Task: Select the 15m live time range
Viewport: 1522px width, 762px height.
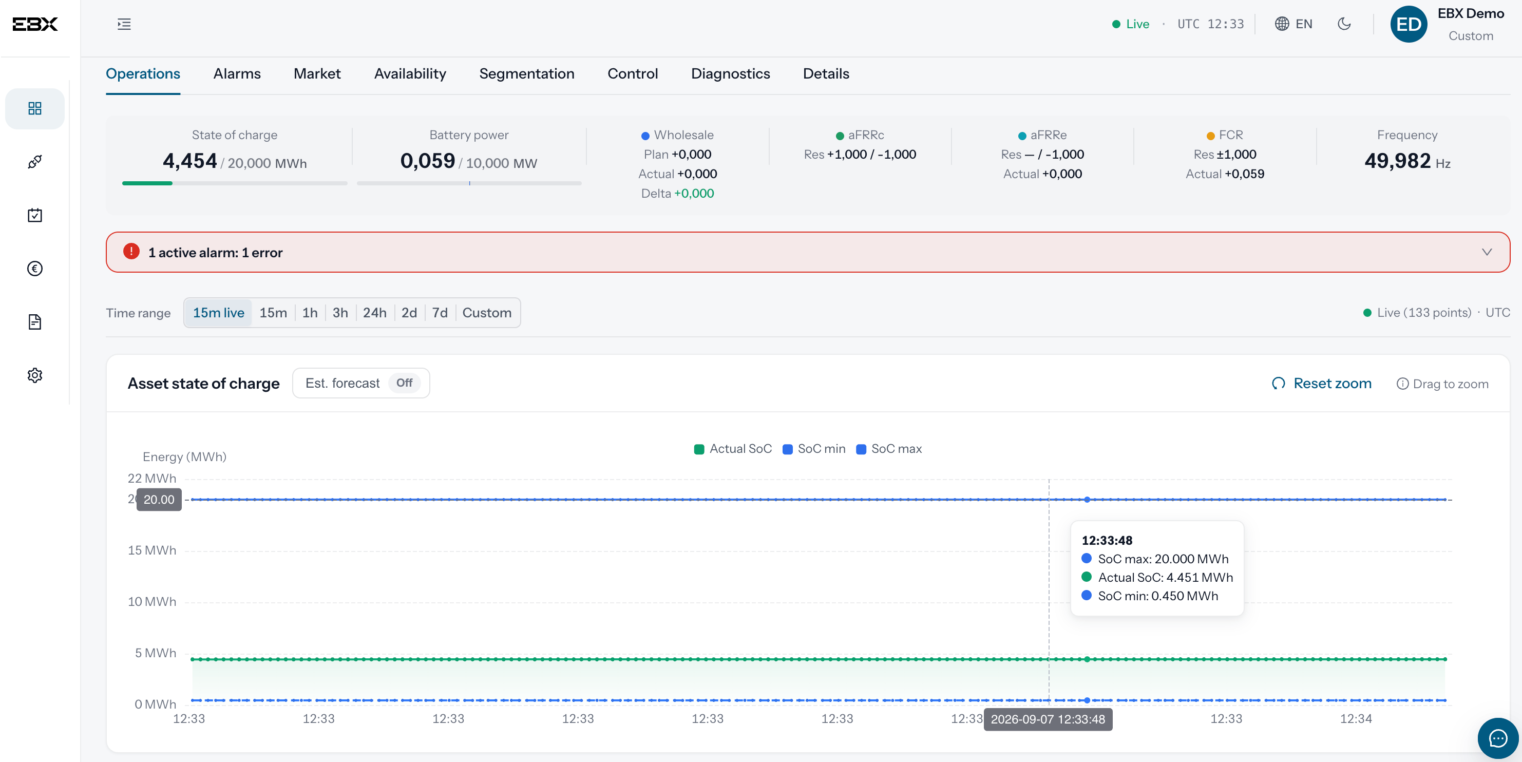Action: point(219,313)
